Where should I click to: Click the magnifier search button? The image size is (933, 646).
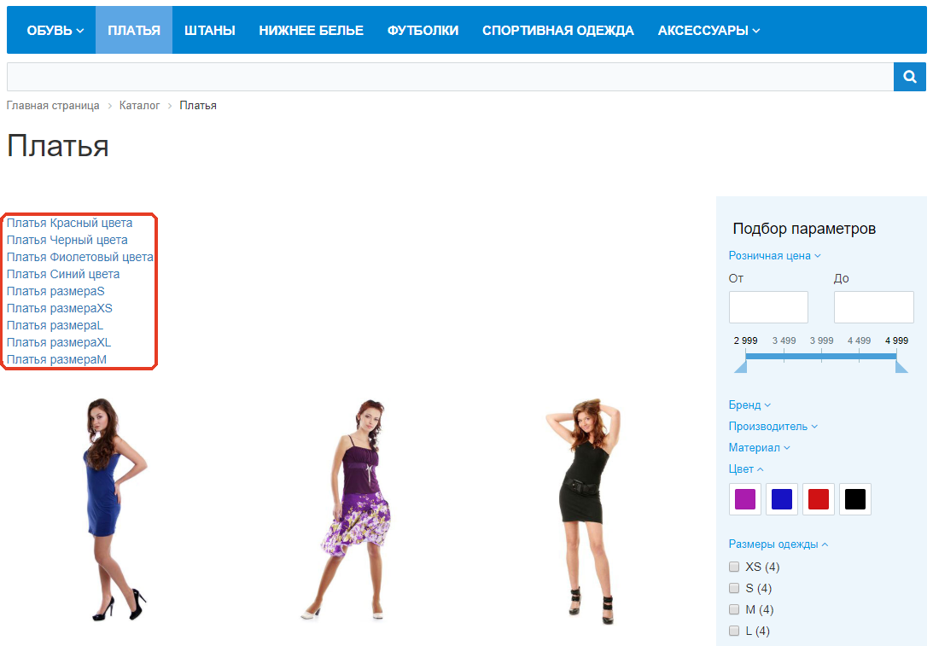(x=909, y=77)
